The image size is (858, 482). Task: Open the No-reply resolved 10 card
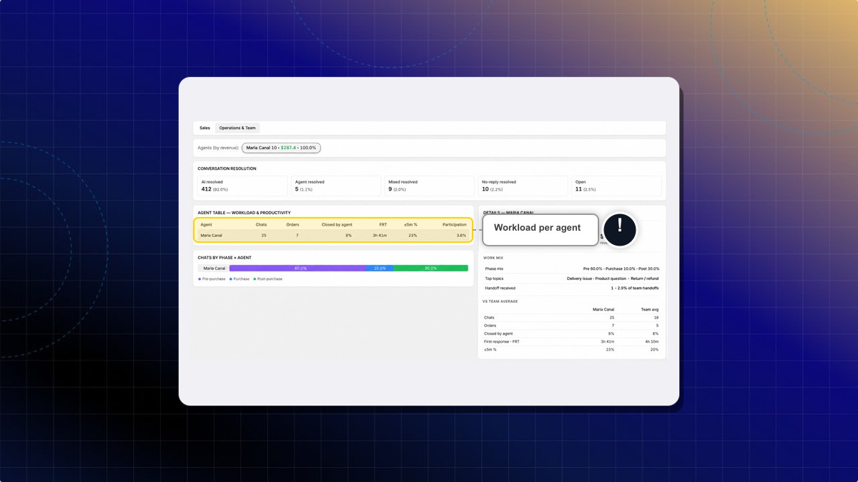click(x=522, y=186)
